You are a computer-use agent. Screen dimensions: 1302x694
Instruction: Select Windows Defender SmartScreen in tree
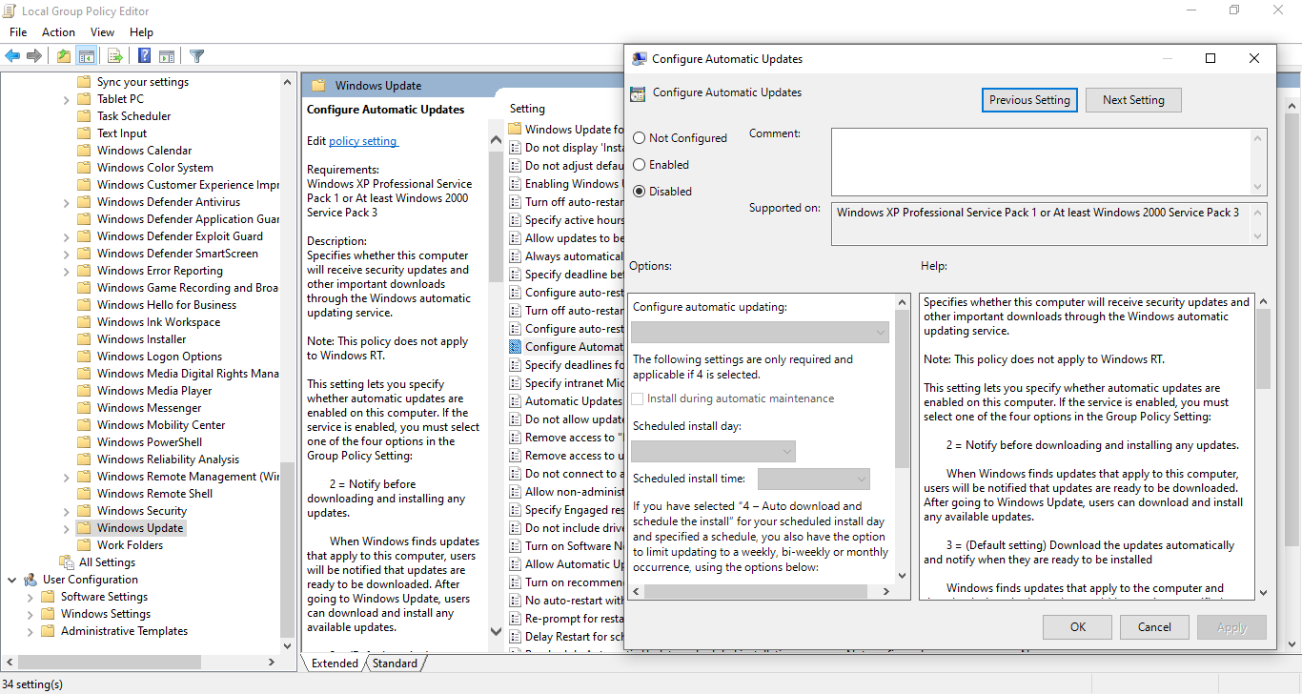pyautogui.click(x=177, y=254)
